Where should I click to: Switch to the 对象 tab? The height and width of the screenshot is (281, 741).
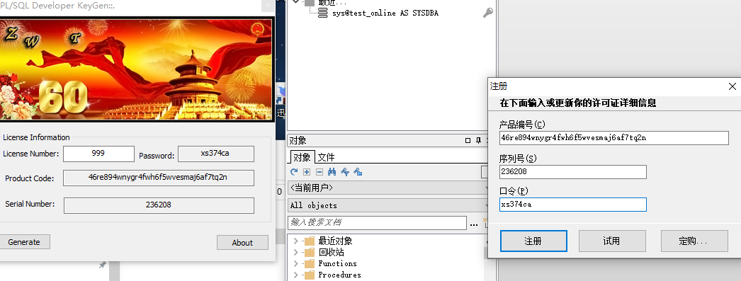302,157
